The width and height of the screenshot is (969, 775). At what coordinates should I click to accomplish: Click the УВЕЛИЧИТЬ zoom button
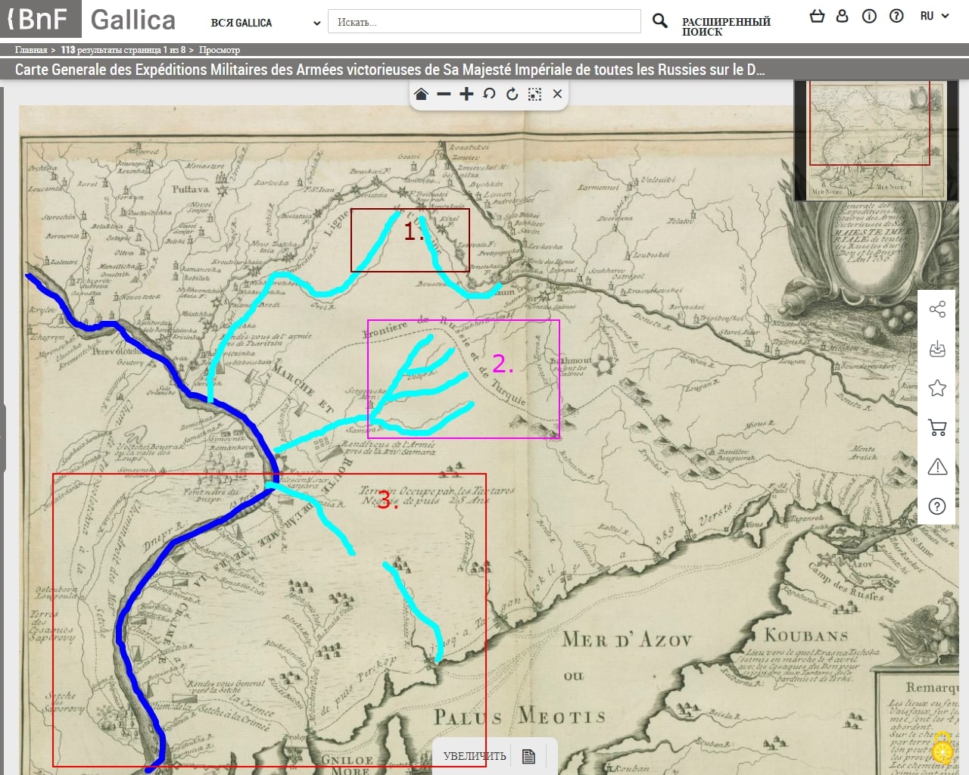click(475, 756)
